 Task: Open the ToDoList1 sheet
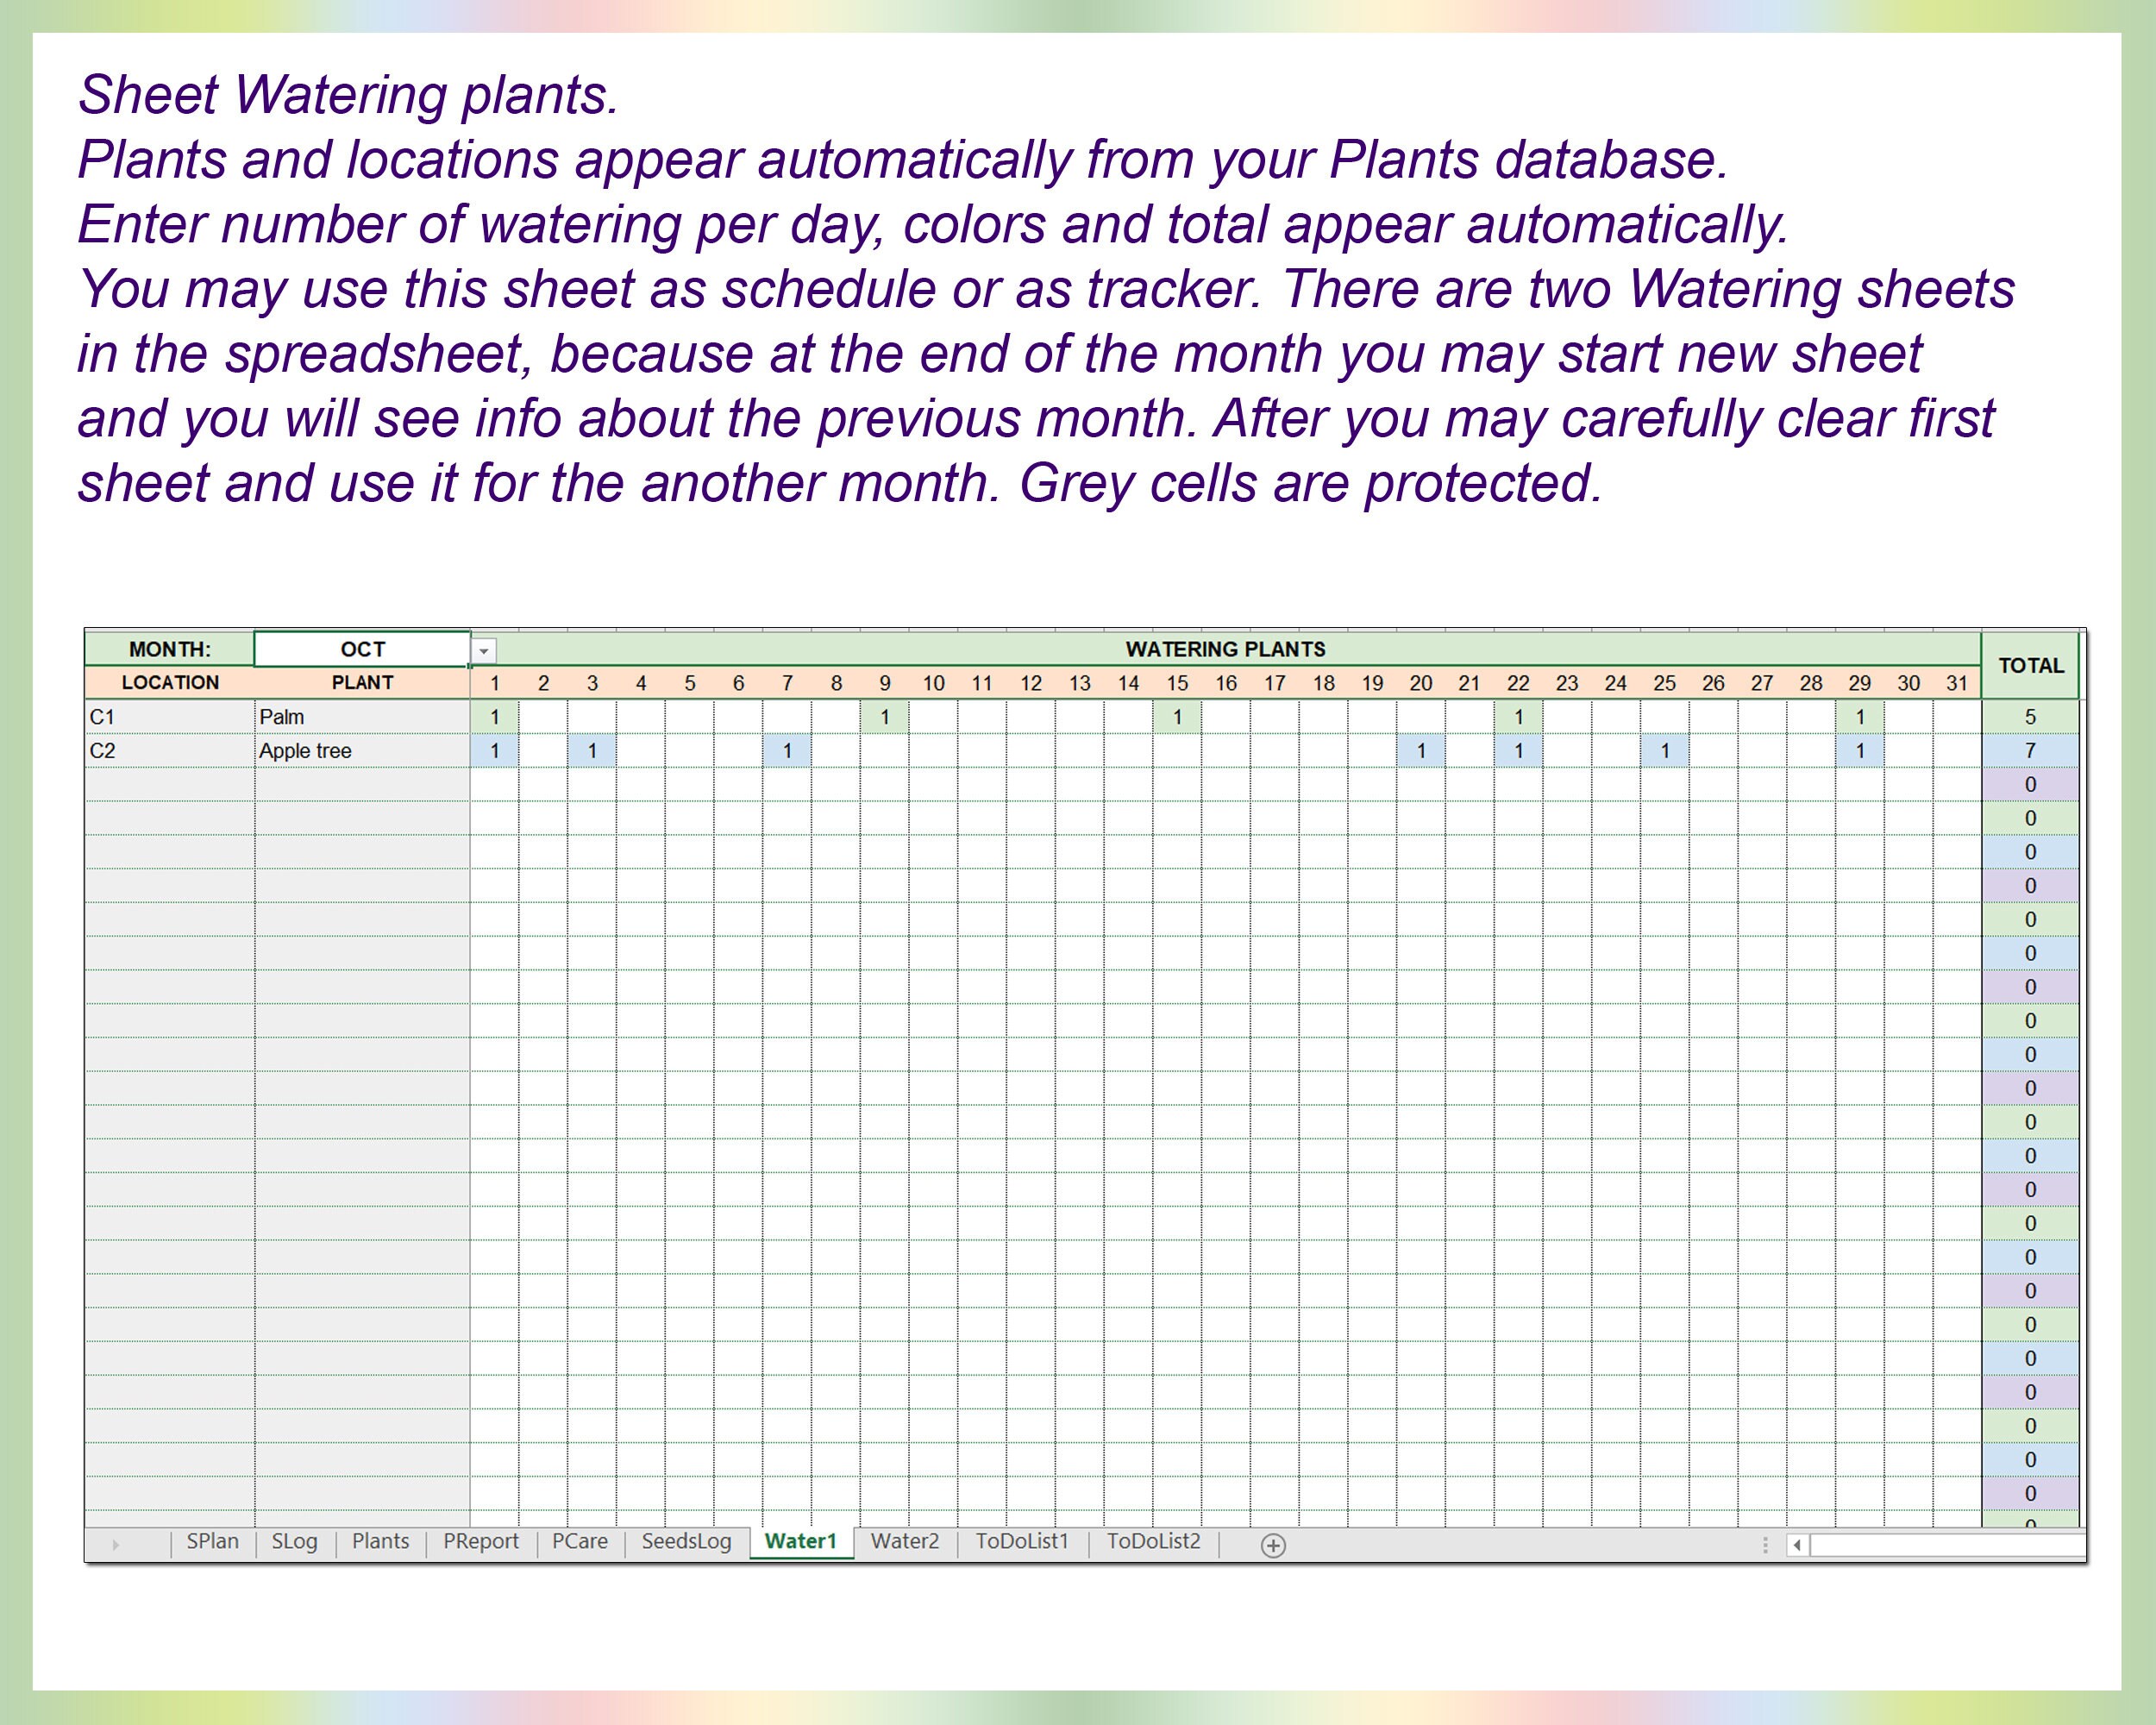1022,1543
